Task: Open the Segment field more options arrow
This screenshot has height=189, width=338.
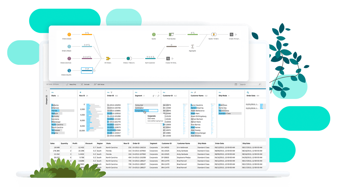Action: [x=158, y=92]
